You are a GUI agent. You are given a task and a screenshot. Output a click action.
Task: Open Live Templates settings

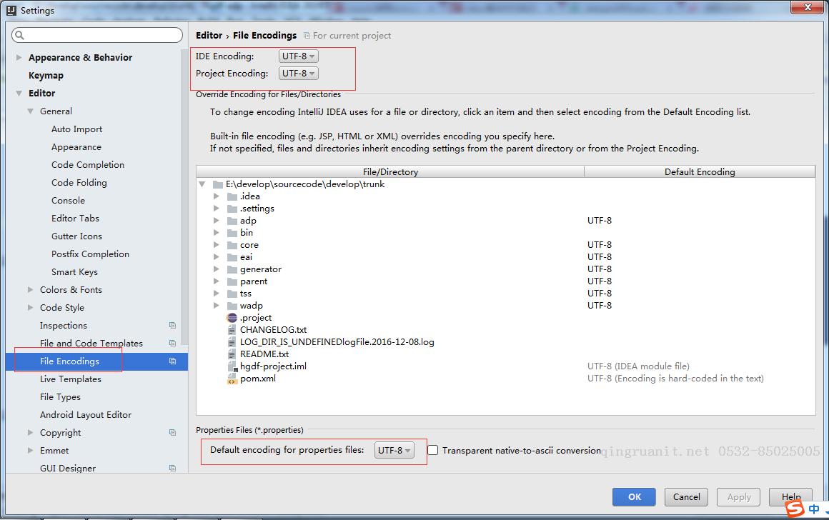pyautogui.click(x=70, y=379)
